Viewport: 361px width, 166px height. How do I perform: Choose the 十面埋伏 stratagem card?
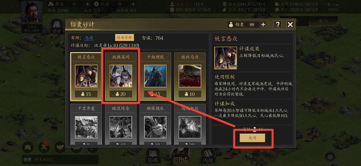click(x=155, y=76)
